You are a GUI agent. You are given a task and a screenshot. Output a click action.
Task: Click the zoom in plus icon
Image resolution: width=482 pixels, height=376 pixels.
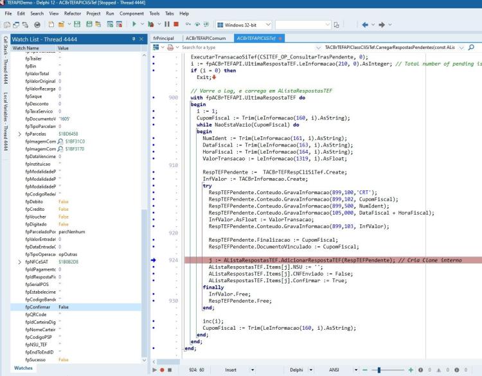pos(411,370)
